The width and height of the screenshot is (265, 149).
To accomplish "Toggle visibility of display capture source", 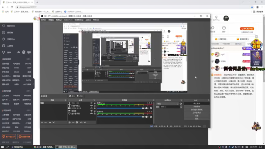I will (91, 114).
